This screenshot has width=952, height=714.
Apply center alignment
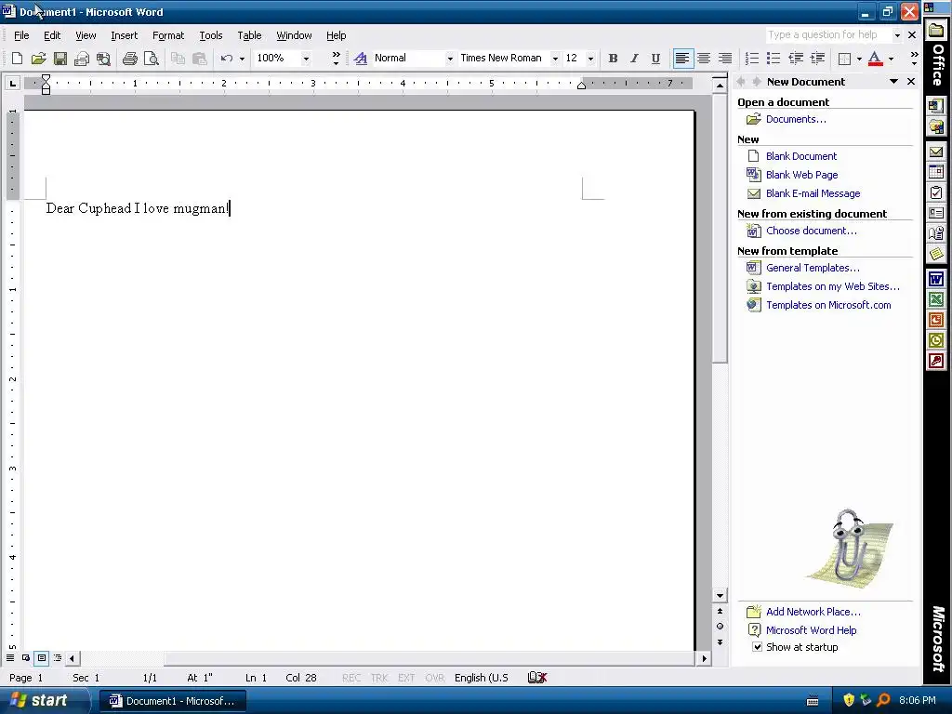click(x=704, y=59)
